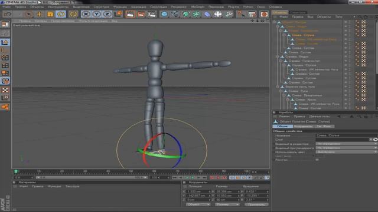Click the blue-purple Deformer icon
The image size is (378, 212).
[207, 14]
